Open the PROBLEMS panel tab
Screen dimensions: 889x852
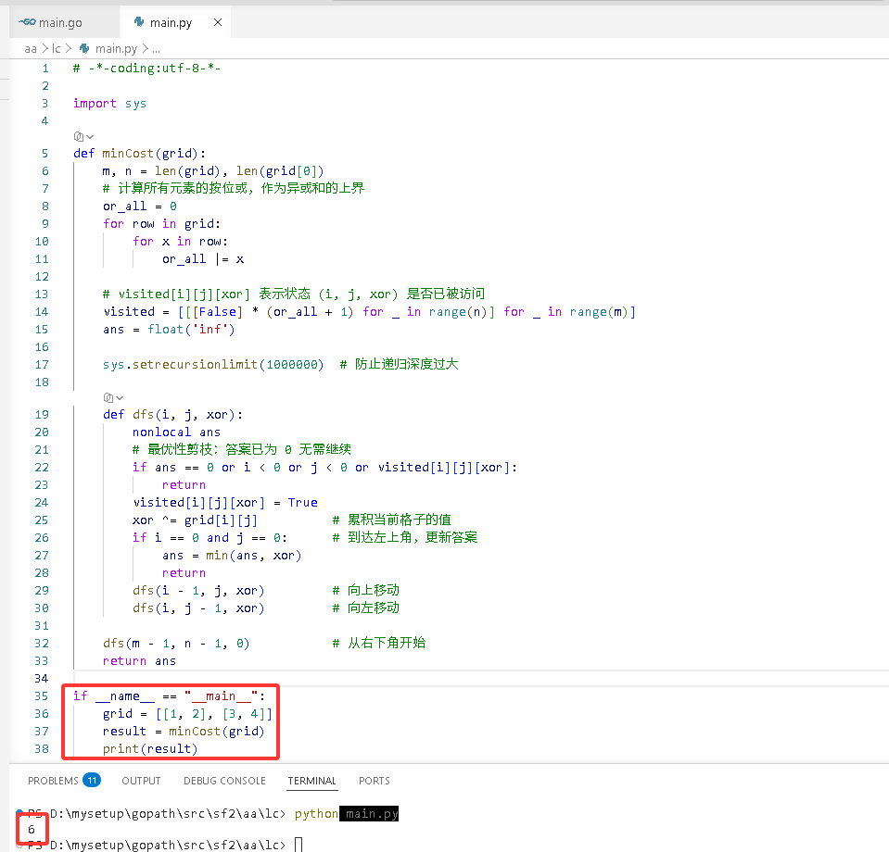[x=53, y=781]
